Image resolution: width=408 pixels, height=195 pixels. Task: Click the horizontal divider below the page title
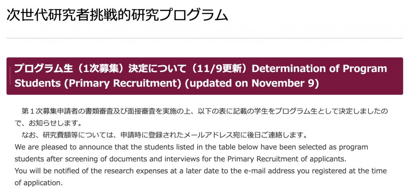coord(204,38)
